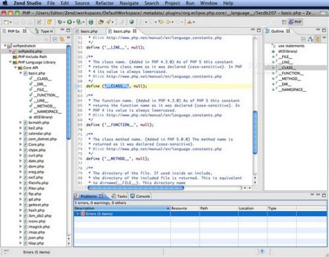Click Collapse All in PHP Explorer toolbar

click(x=55, y=40)
